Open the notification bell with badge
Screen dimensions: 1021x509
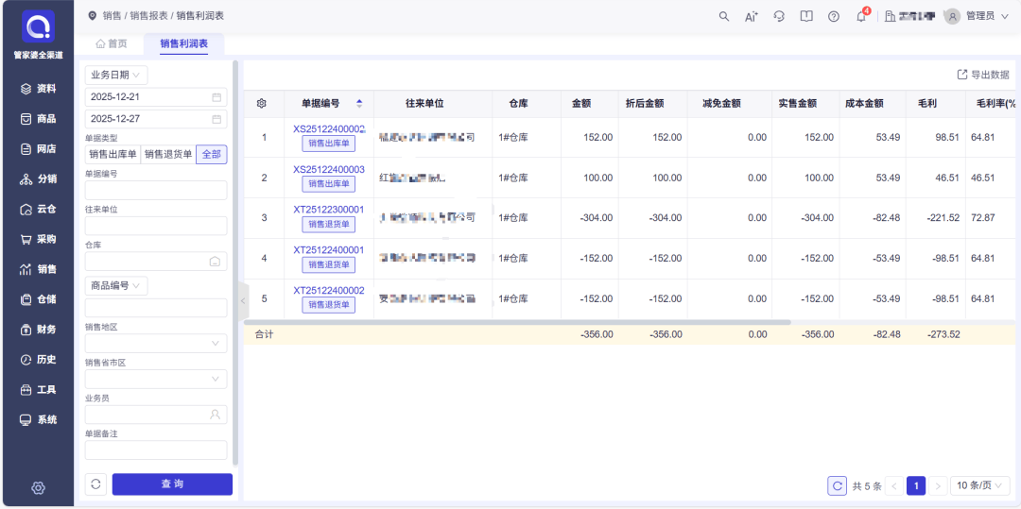coord(861,16)
